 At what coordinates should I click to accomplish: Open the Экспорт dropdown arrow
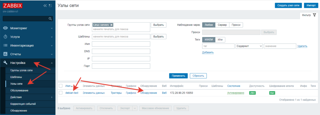tap(135, 108)
